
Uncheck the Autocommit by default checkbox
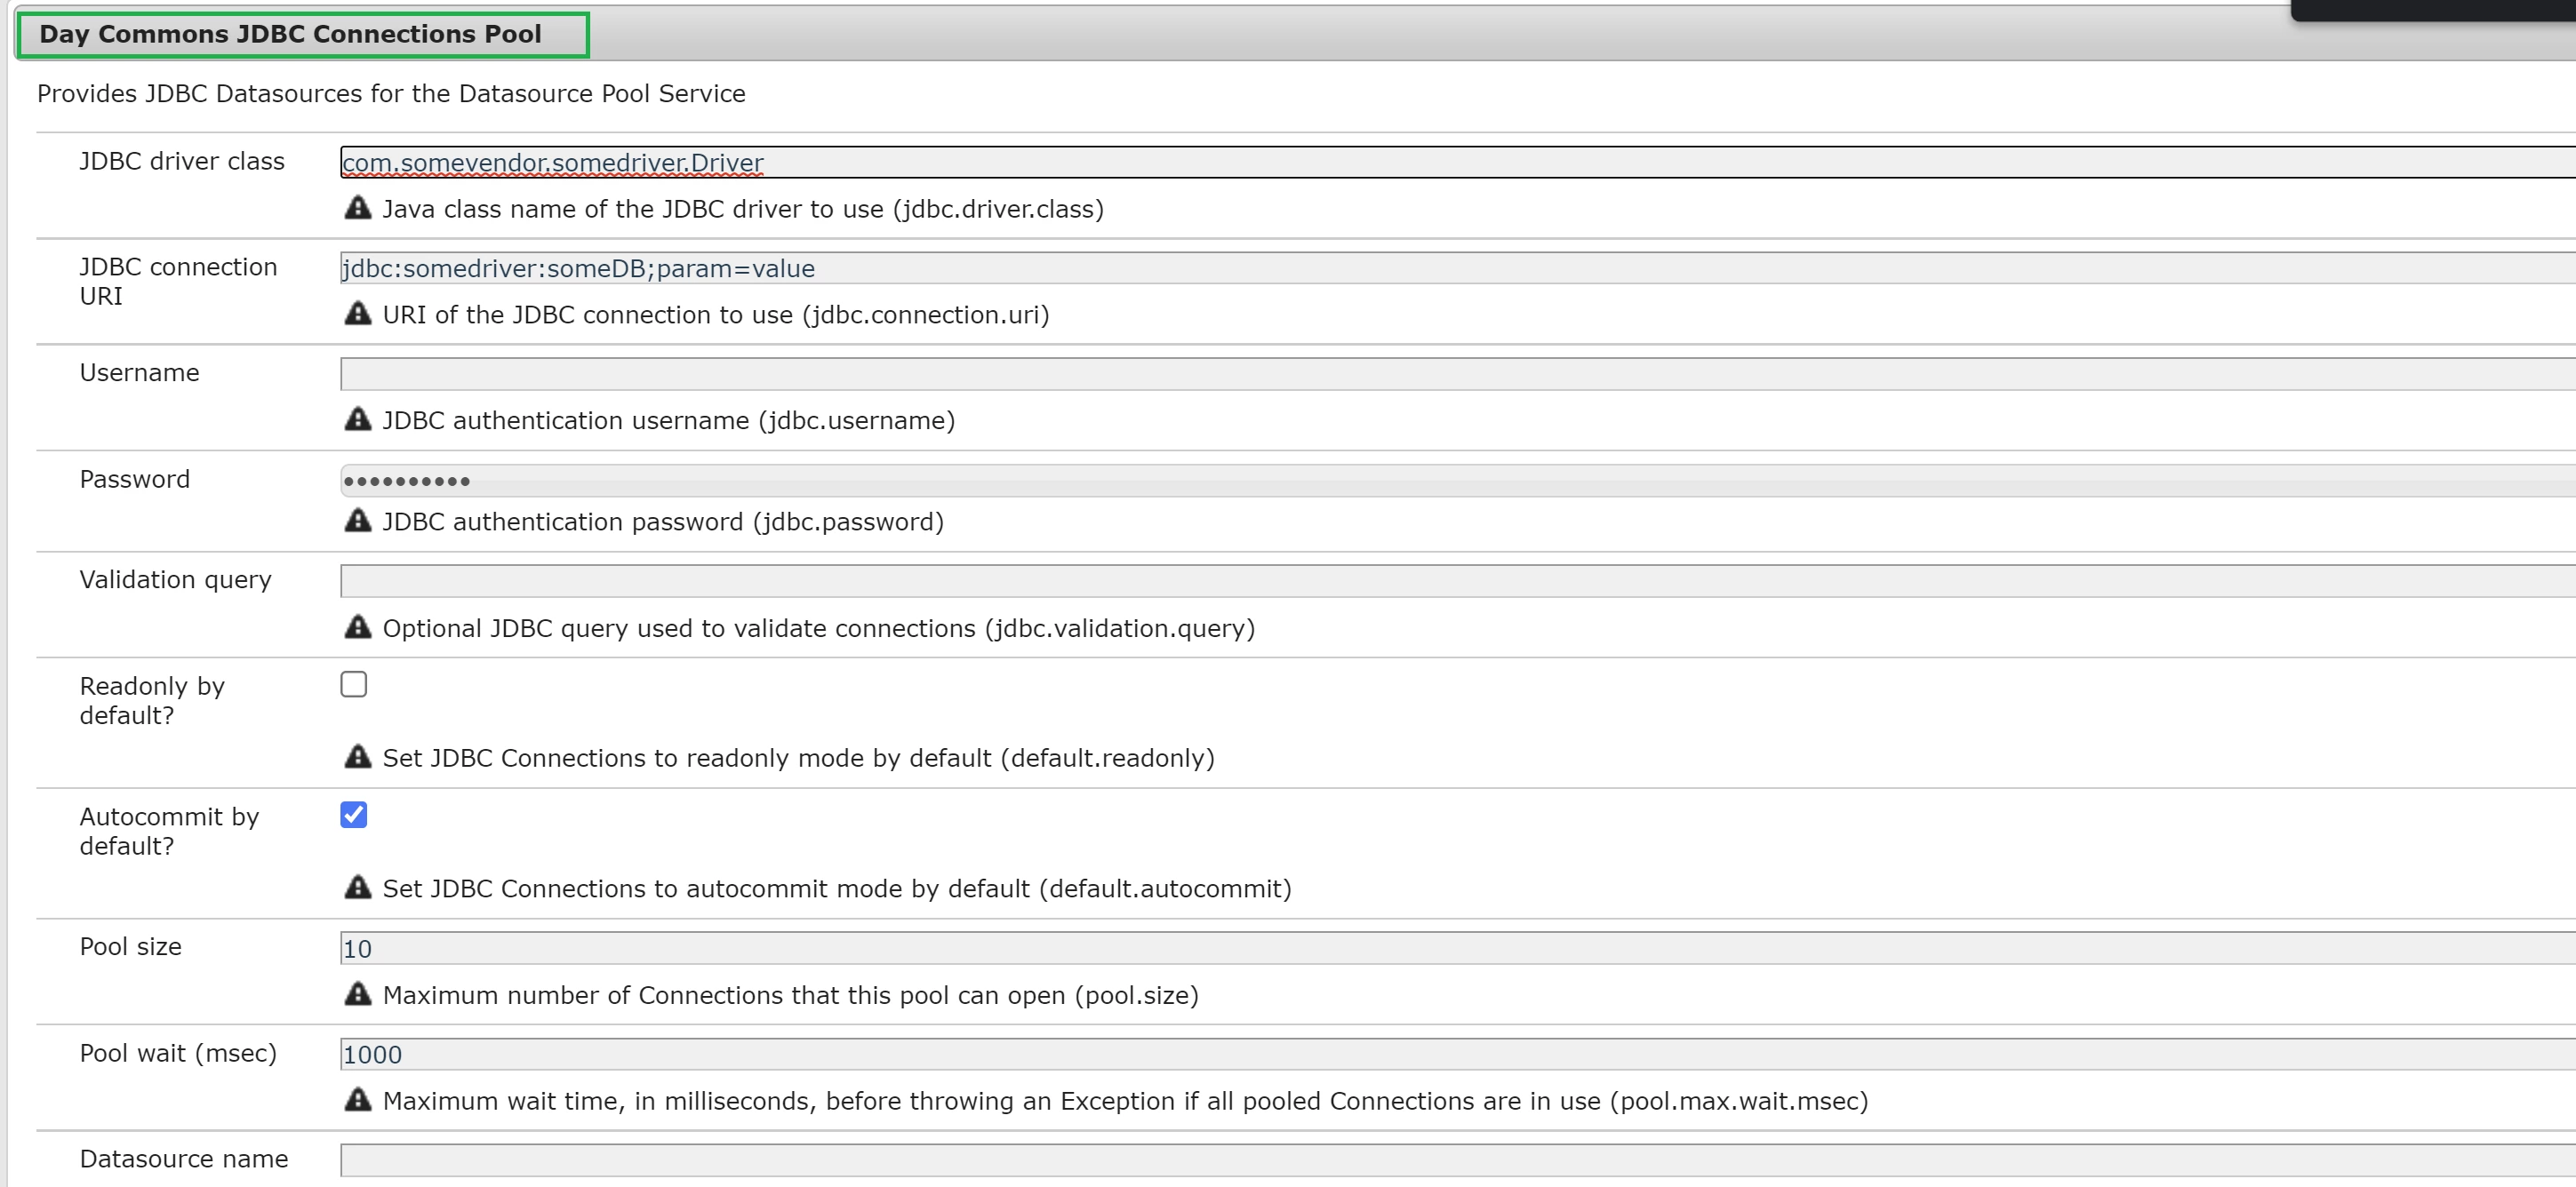pyautogui.click(x=354, y=816)
